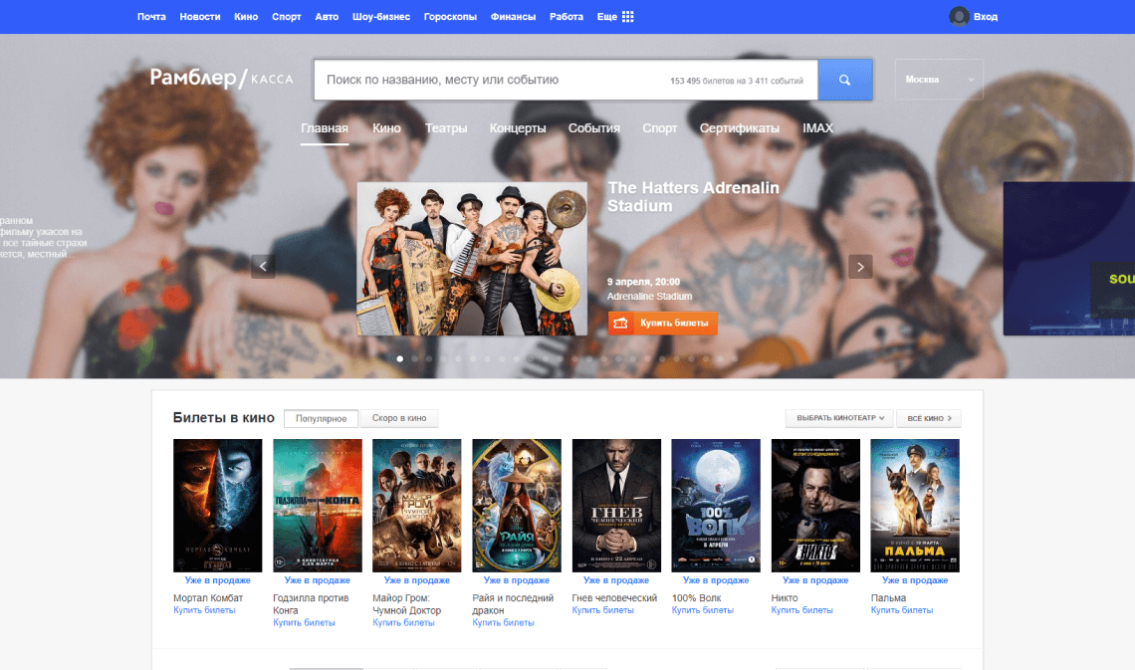
Task: Click Купить билеты under Годзилла против Конга
Action: point(304,623)
